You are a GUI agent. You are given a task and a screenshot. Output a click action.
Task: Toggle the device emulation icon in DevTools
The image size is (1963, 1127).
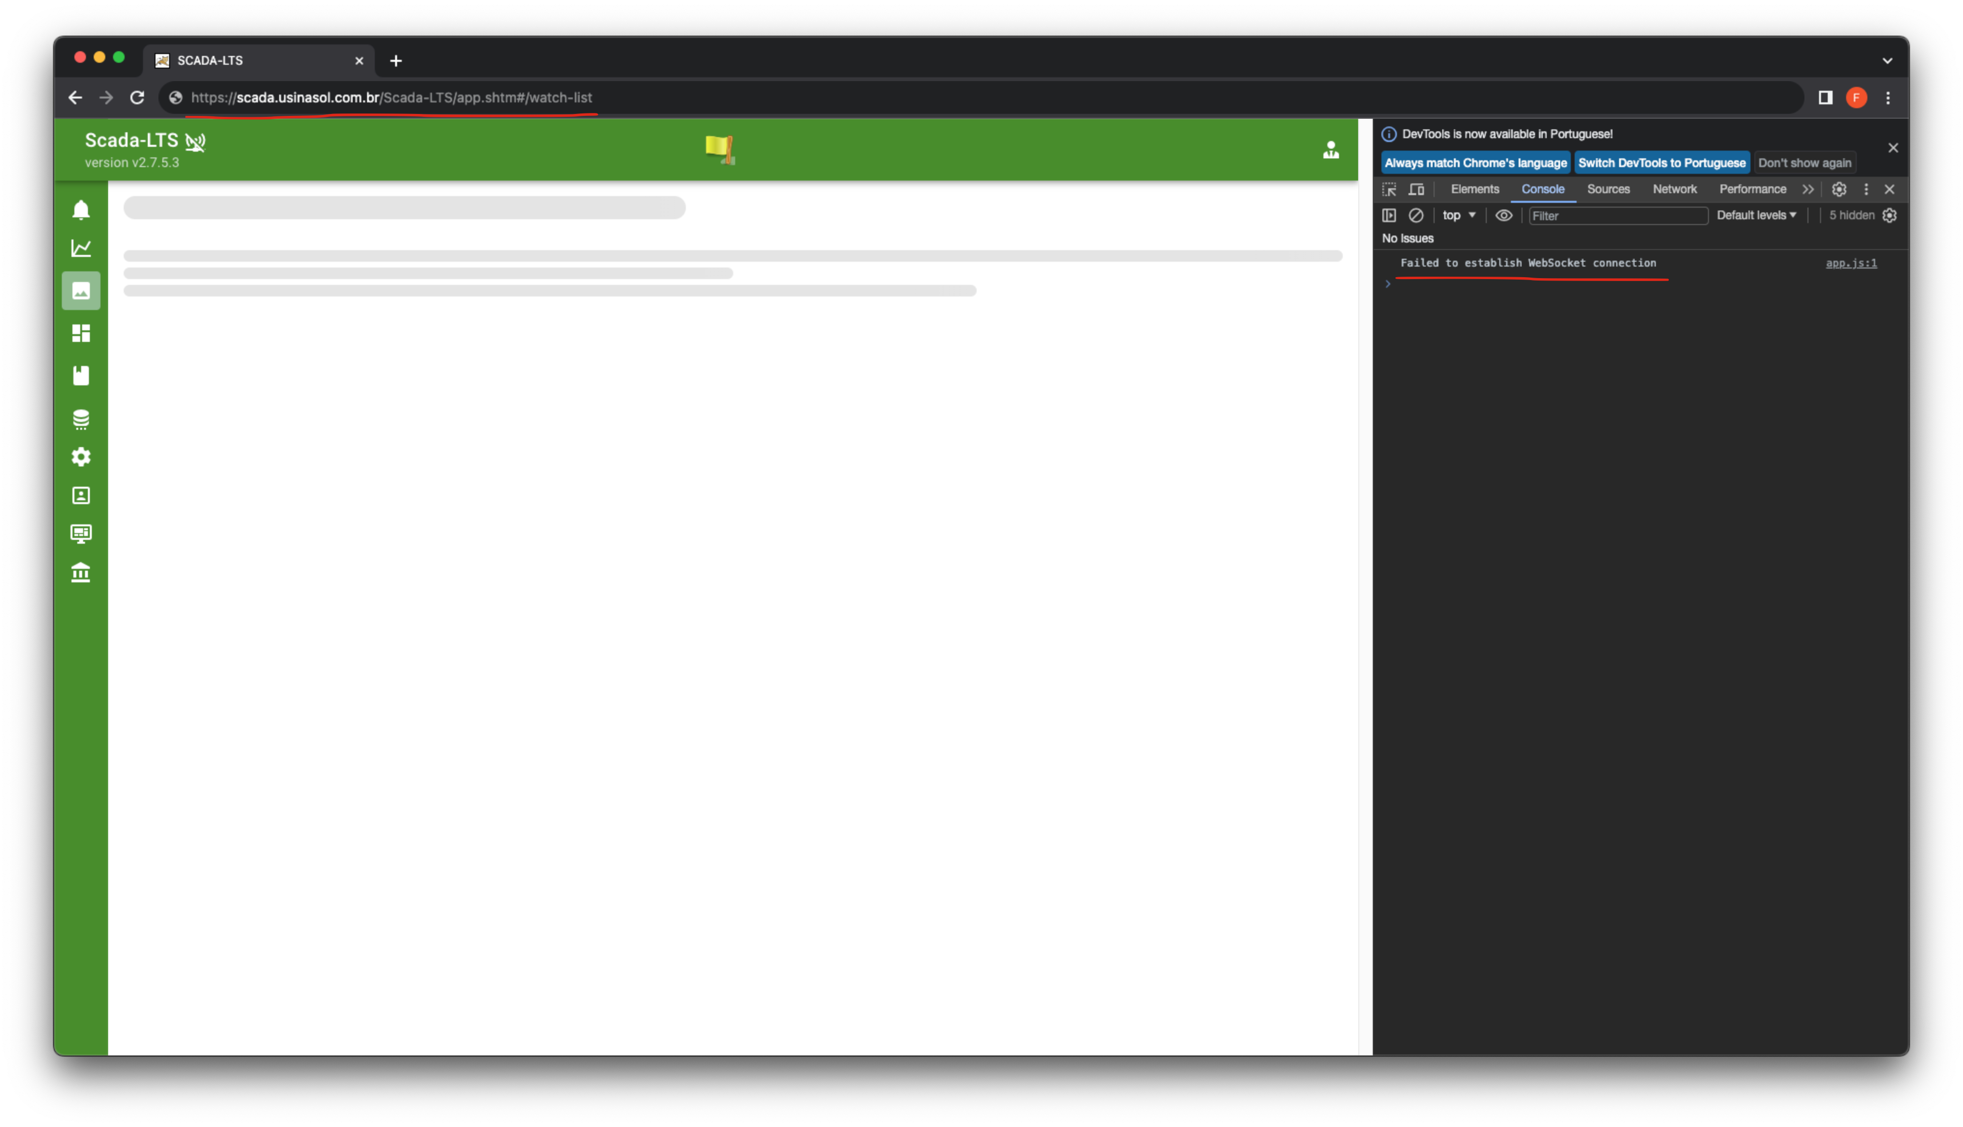point(1417,189)
